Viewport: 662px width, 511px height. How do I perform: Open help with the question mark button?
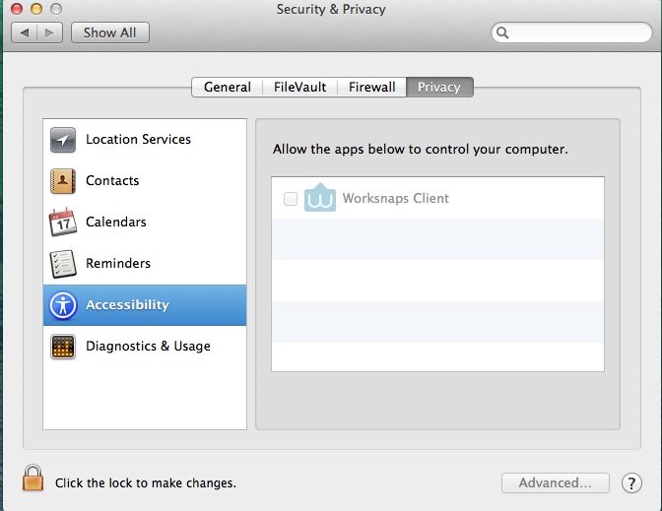click(631, 483)
